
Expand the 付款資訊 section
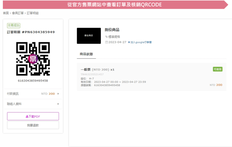(33, 94)
